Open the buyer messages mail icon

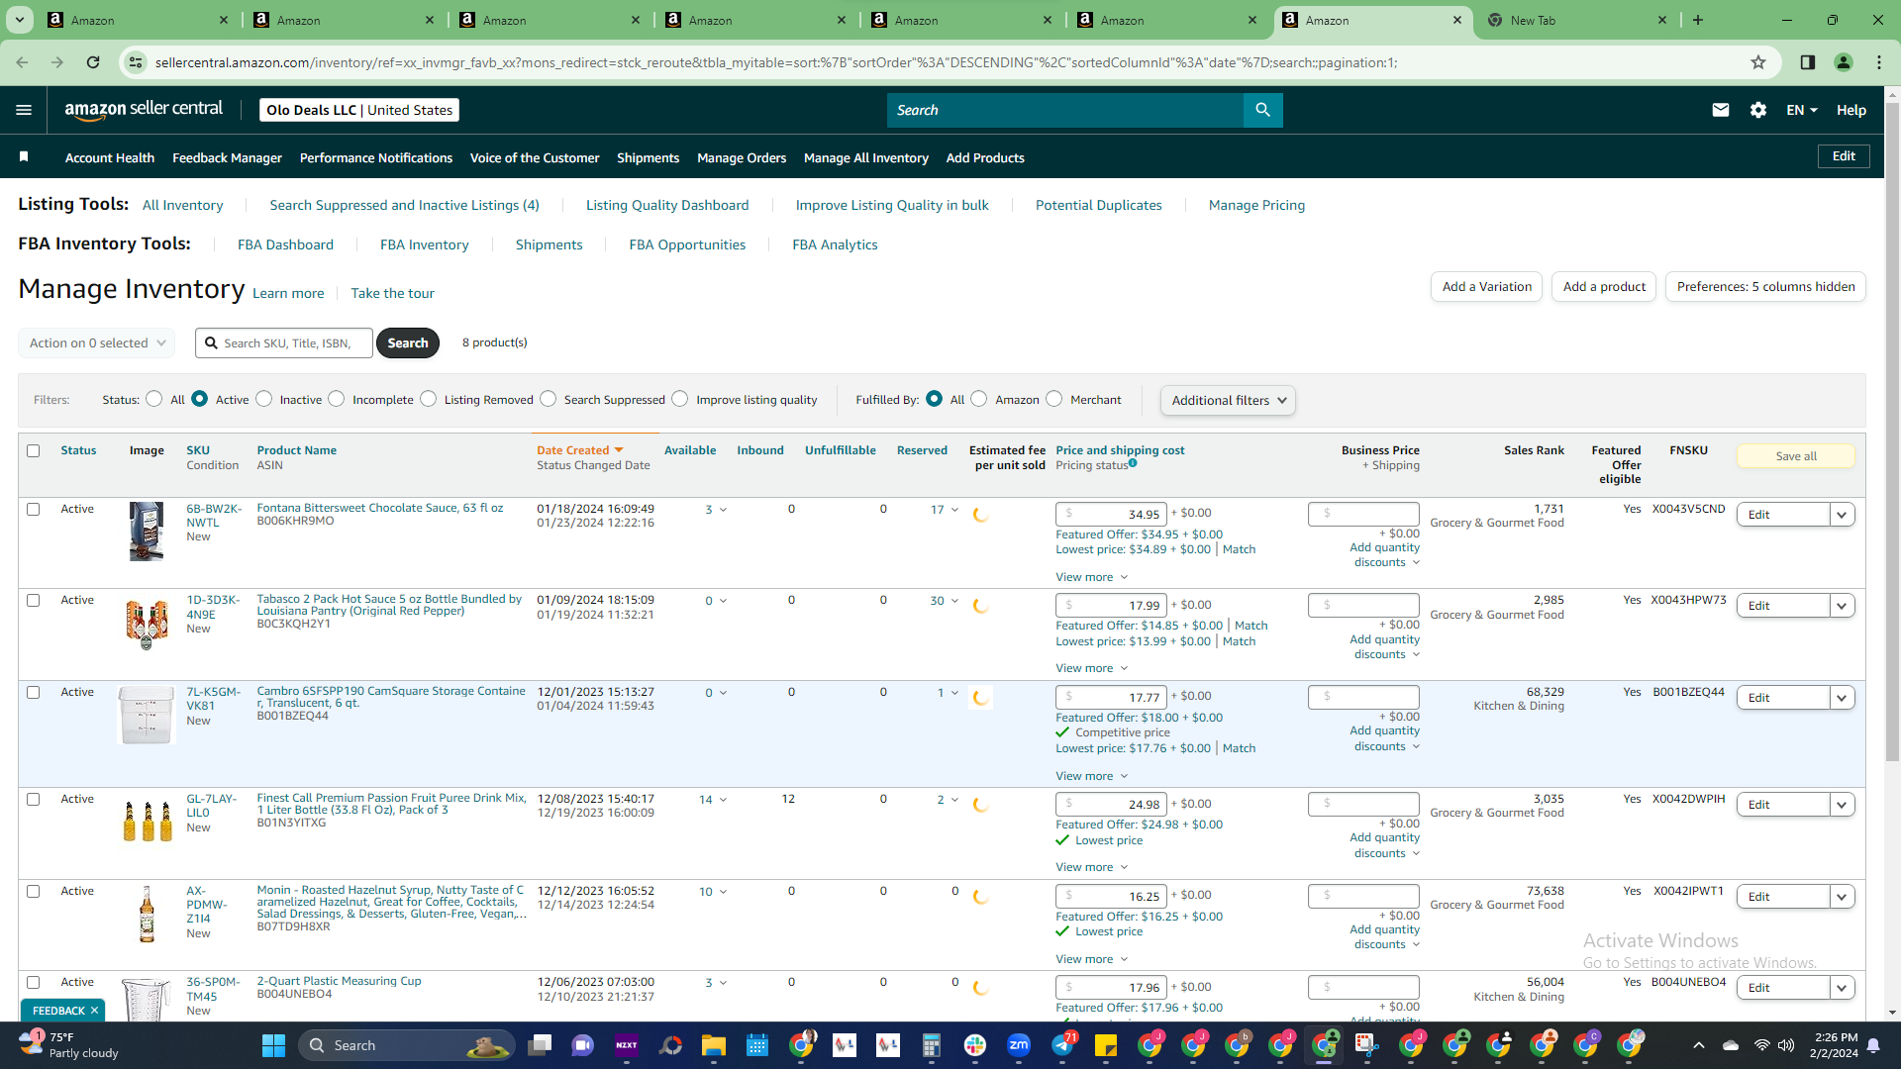tap(1721, 110)
